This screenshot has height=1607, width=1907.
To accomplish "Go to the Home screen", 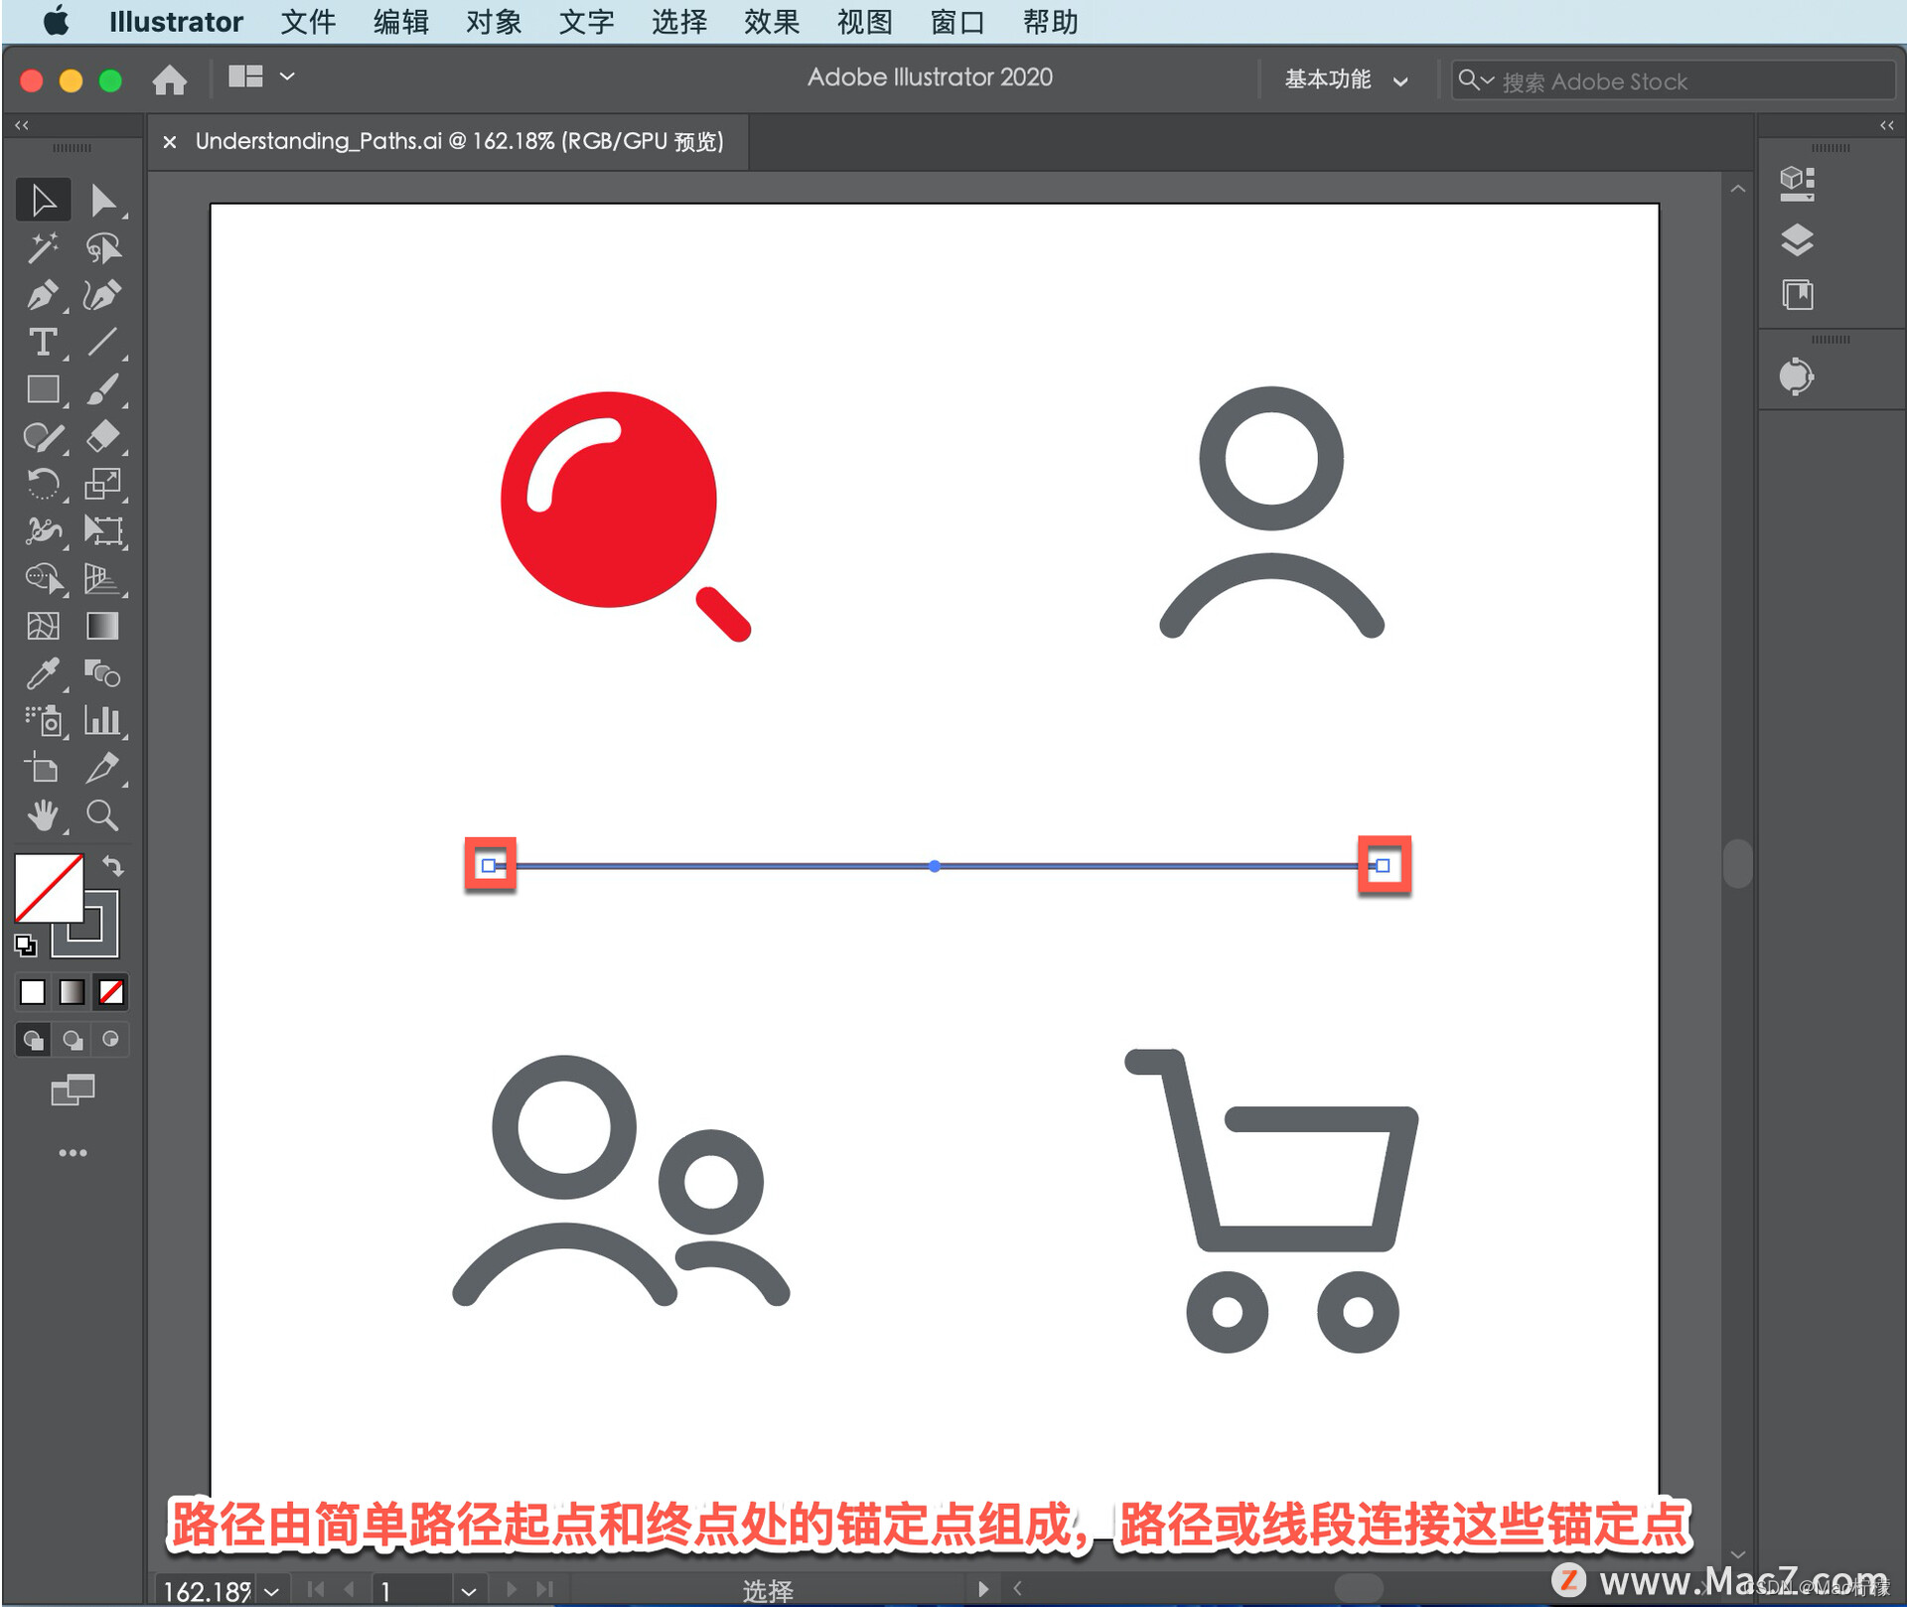I will [x=169, y=79].
